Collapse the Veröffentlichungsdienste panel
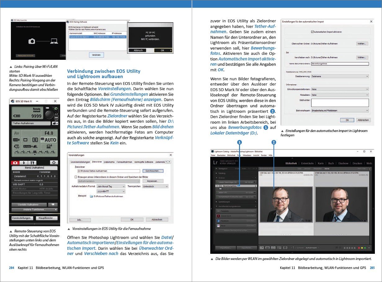This screenshot has height=282, width=382. tap(216, 206)
